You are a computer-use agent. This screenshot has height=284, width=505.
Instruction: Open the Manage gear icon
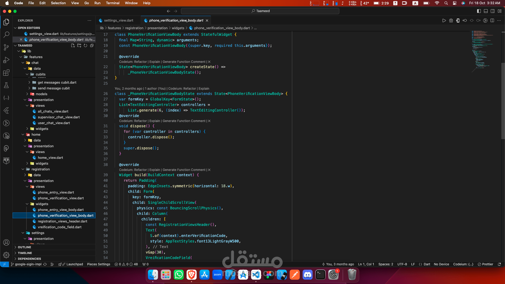[6, 255]
